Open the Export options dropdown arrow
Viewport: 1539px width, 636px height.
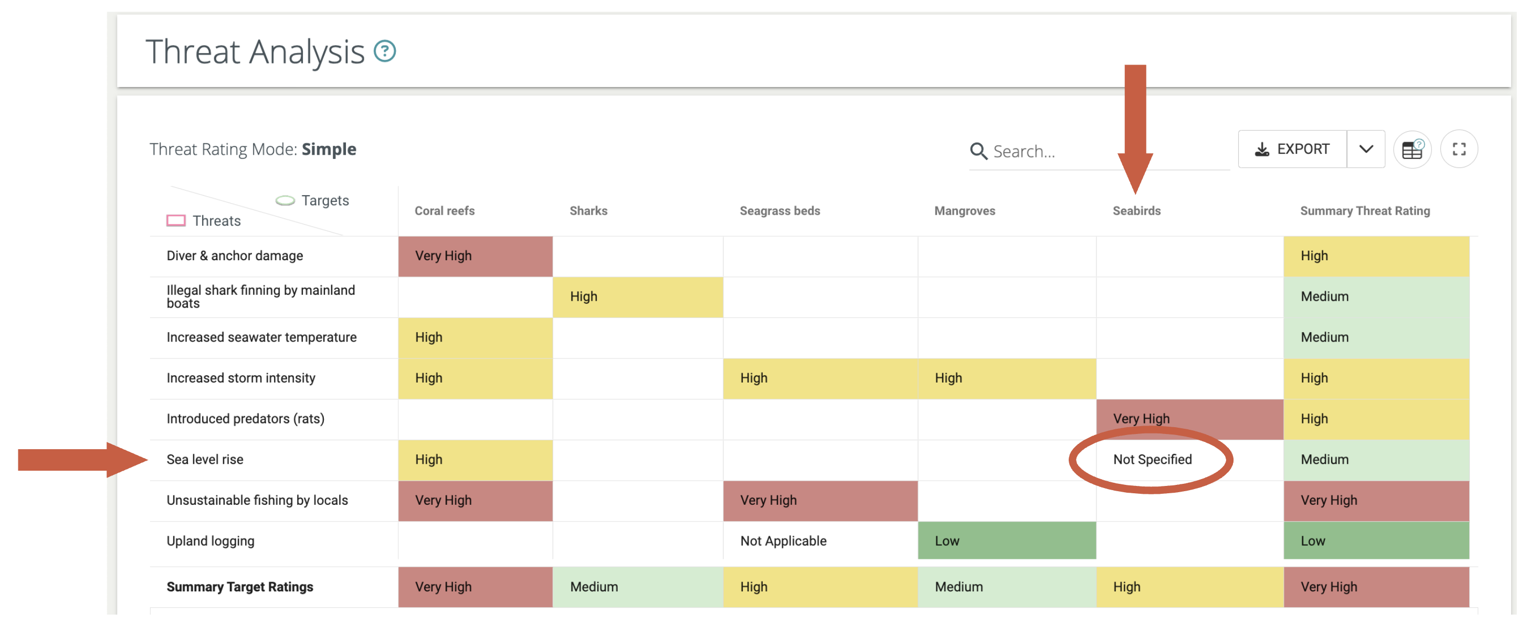1366,150
